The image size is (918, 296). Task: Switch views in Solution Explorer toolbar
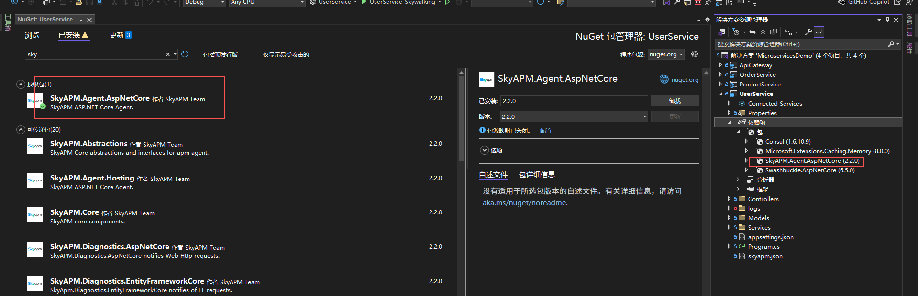[721, 32]
